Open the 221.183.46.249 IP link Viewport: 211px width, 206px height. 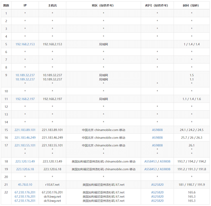pyautogui.click(x=25, y=138)
